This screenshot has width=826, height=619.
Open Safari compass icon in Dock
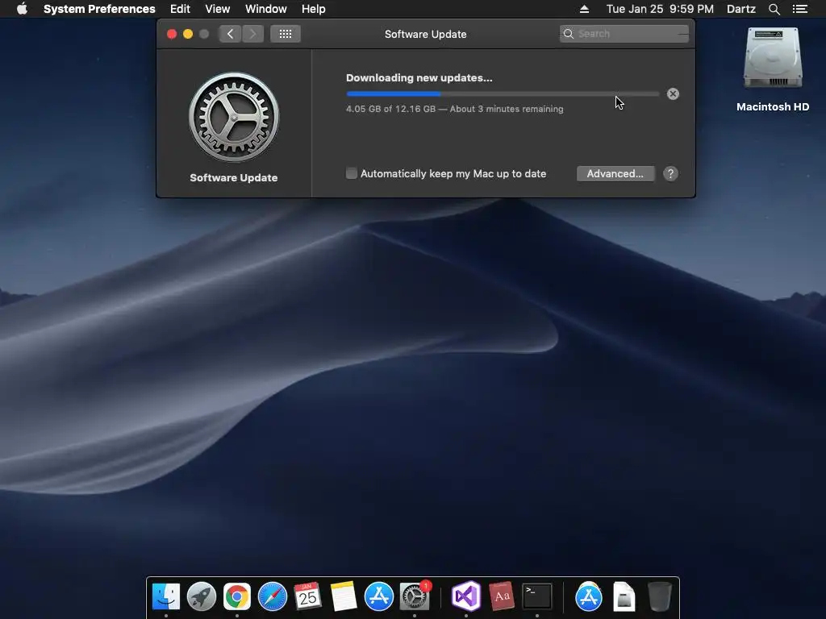[273, 596]
